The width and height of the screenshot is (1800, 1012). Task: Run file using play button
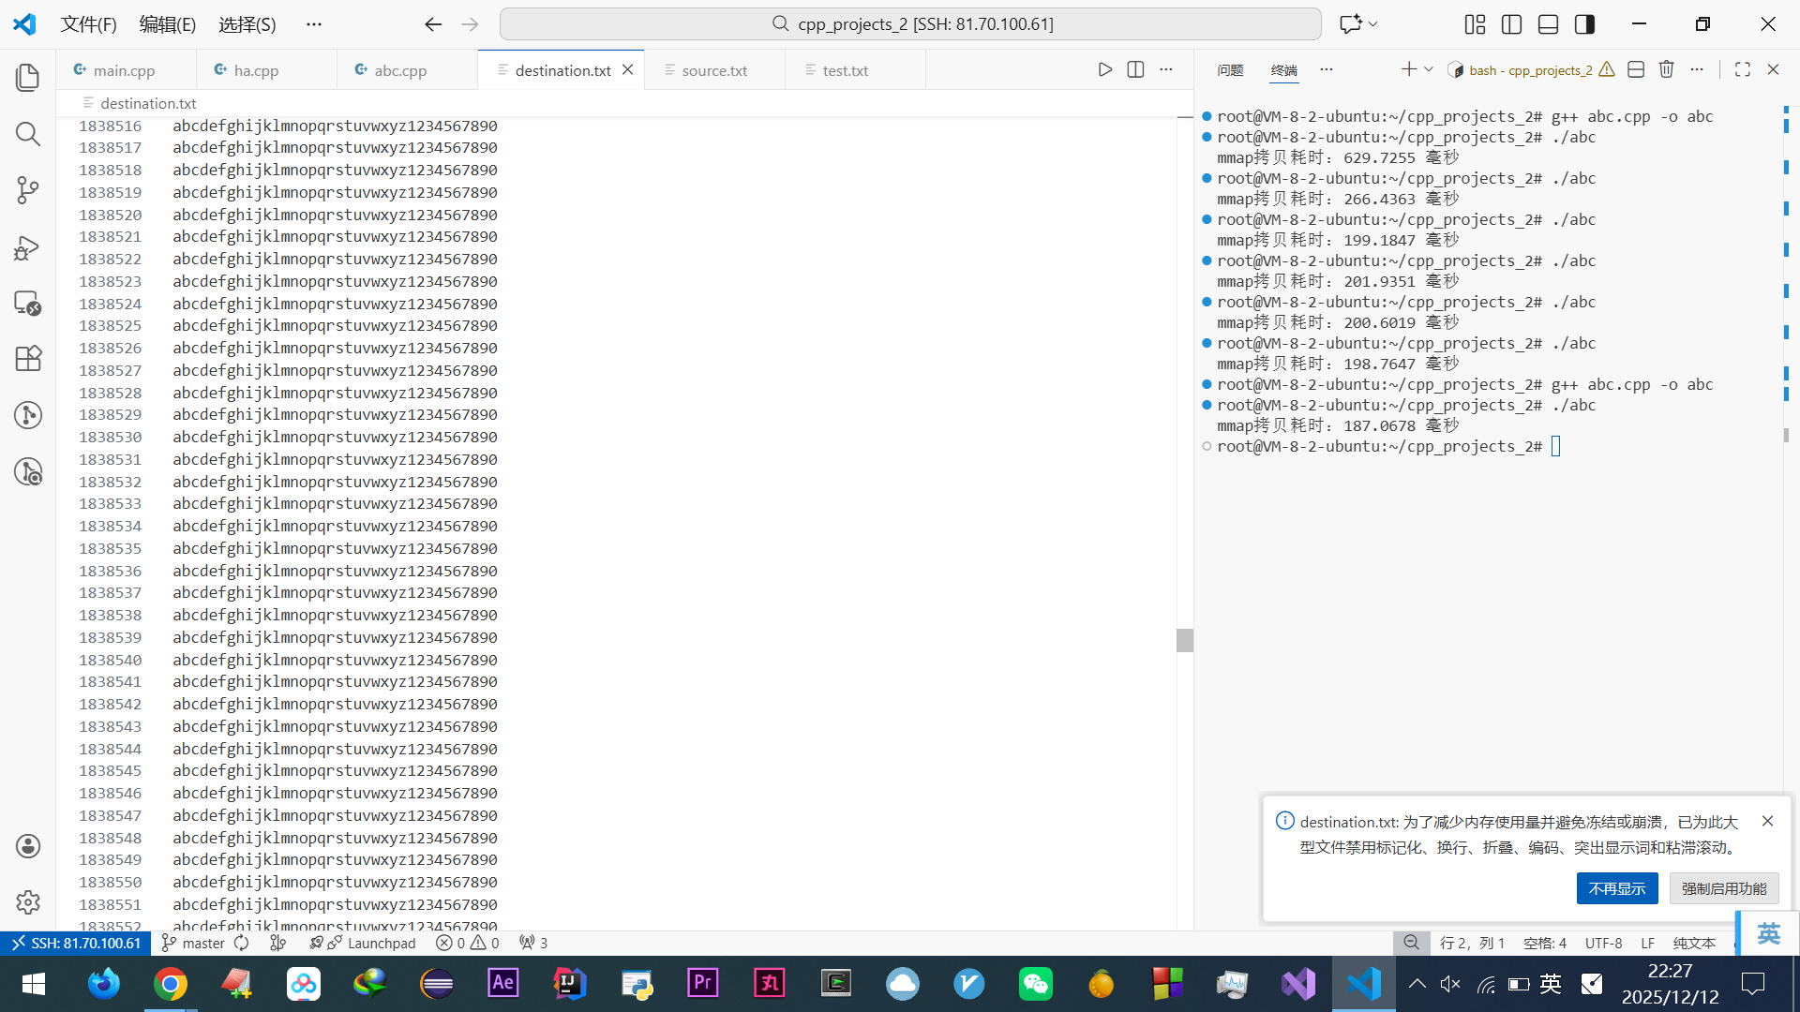tap(1105, 69)
